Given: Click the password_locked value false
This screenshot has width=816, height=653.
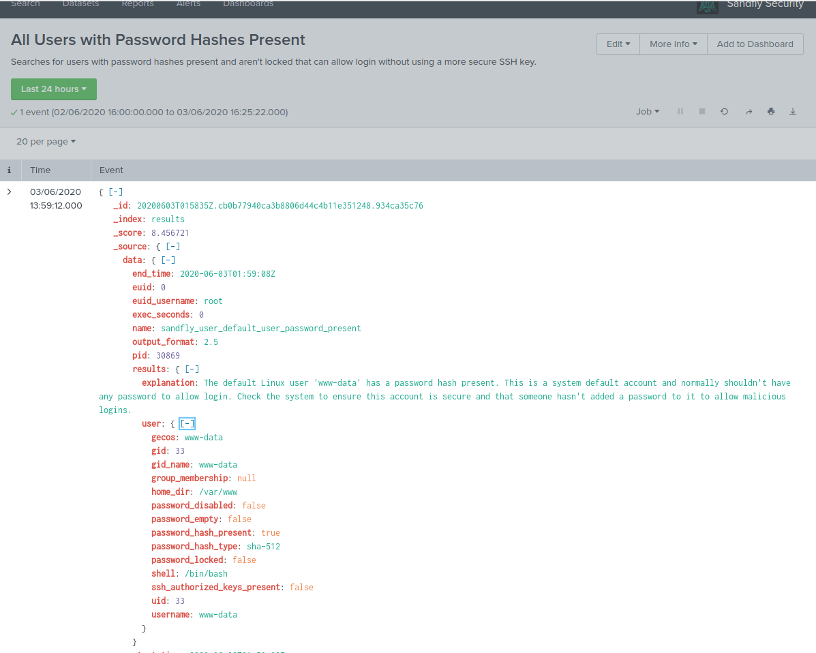Looking at the screenshot, I should pyautogui.click(x=244, y=560).
